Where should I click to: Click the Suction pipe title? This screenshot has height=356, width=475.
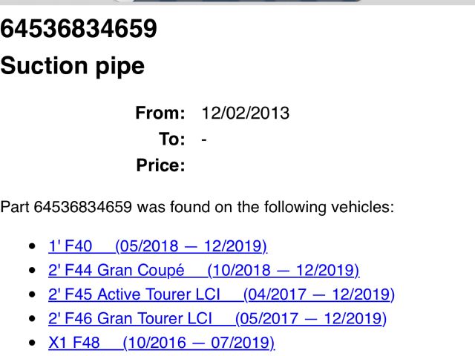tap(72, 66)
